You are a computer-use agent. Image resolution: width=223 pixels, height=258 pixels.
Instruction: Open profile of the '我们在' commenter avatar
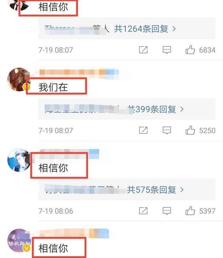19,79
